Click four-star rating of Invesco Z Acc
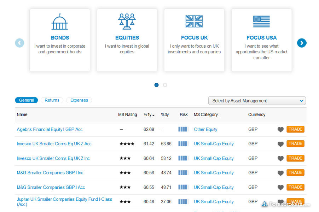Viewport: 319px width, 212px height. click(x=127, y=144)
